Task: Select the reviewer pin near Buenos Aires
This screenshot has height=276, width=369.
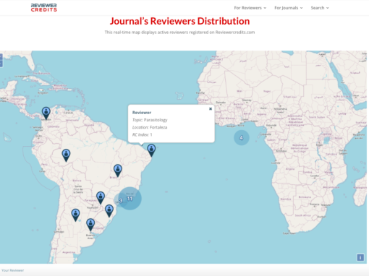Action: 90,225
